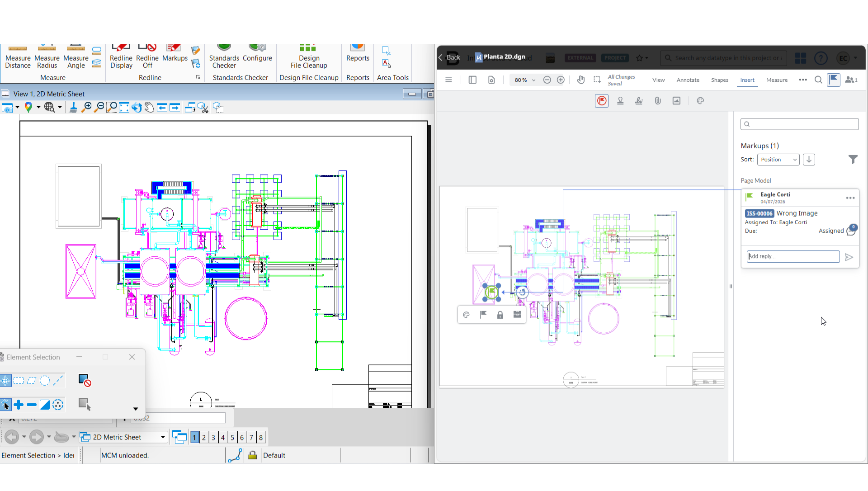Click the Add reply text field
Screen dimensions: 868x491
pyautogui.click(x=793, y=256)
